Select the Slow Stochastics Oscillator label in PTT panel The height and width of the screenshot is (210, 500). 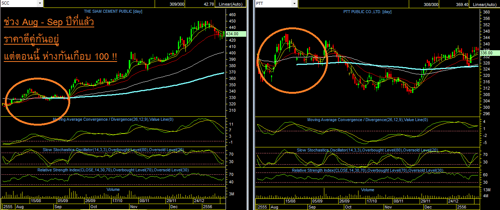click(x=367, y=150)
